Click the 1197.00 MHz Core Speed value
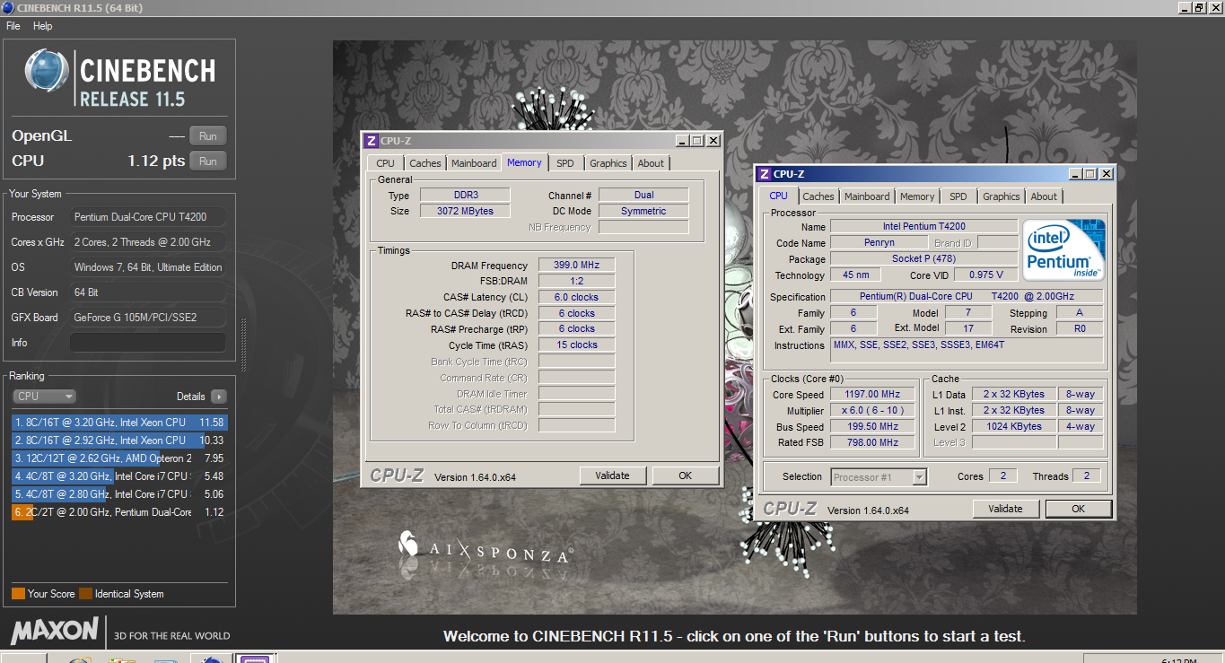Image resolution: width=1225 pixels, height=663 pixels. click(872, 395)
